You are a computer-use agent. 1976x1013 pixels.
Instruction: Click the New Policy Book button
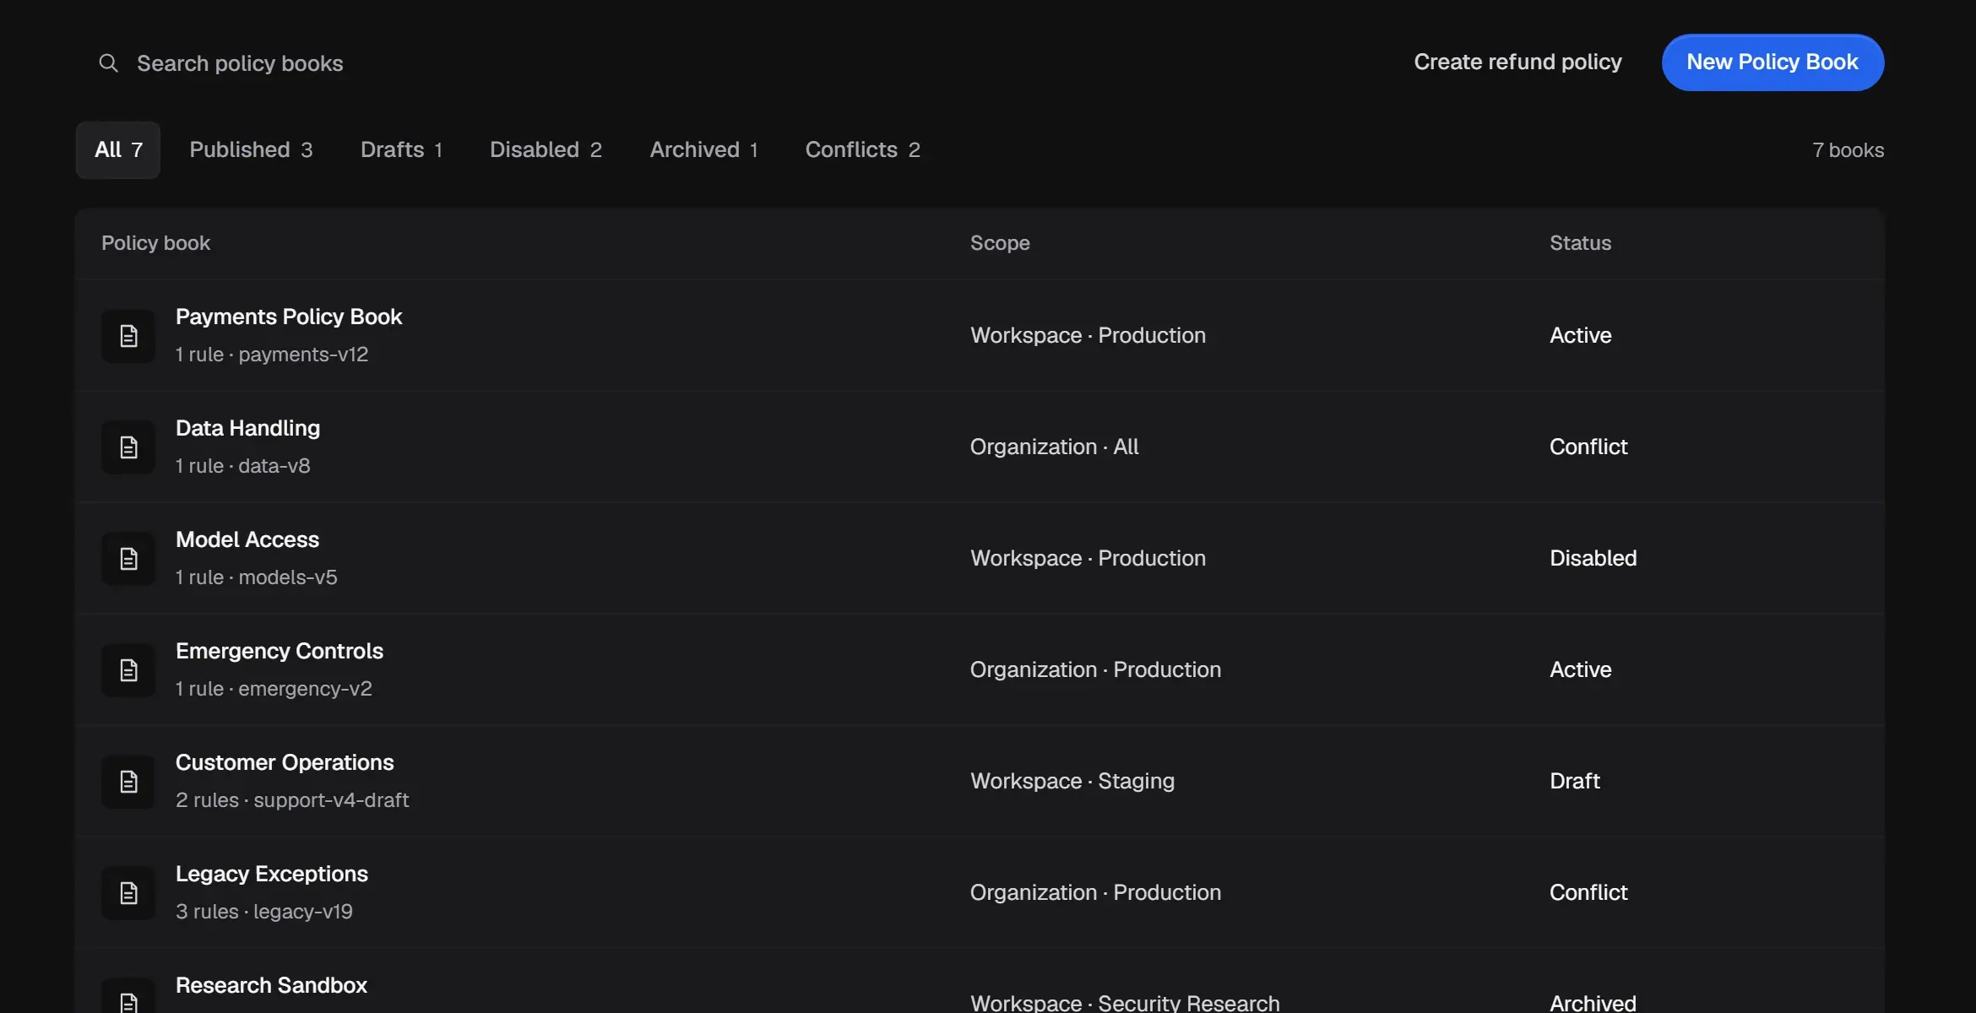(1772, 62)
